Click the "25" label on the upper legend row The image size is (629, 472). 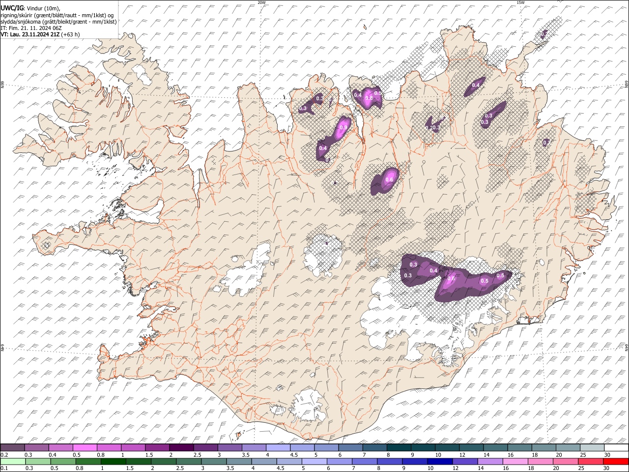[583, 455]
